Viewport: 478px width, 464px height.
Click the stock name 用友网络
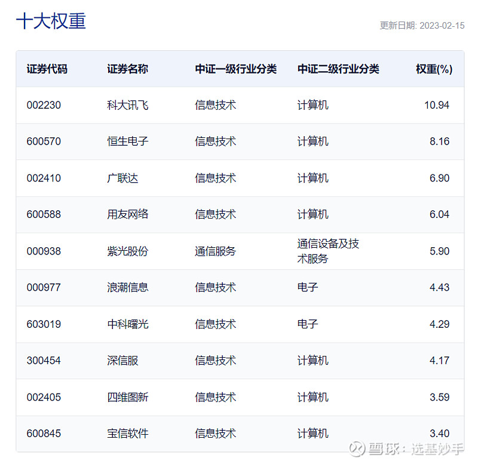tap(127, 214)
